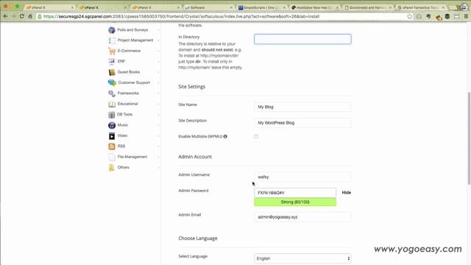This screenshot has height=265, width=471.
Task: Click the Multisite info icon
Action: click(x=225, y=136)
